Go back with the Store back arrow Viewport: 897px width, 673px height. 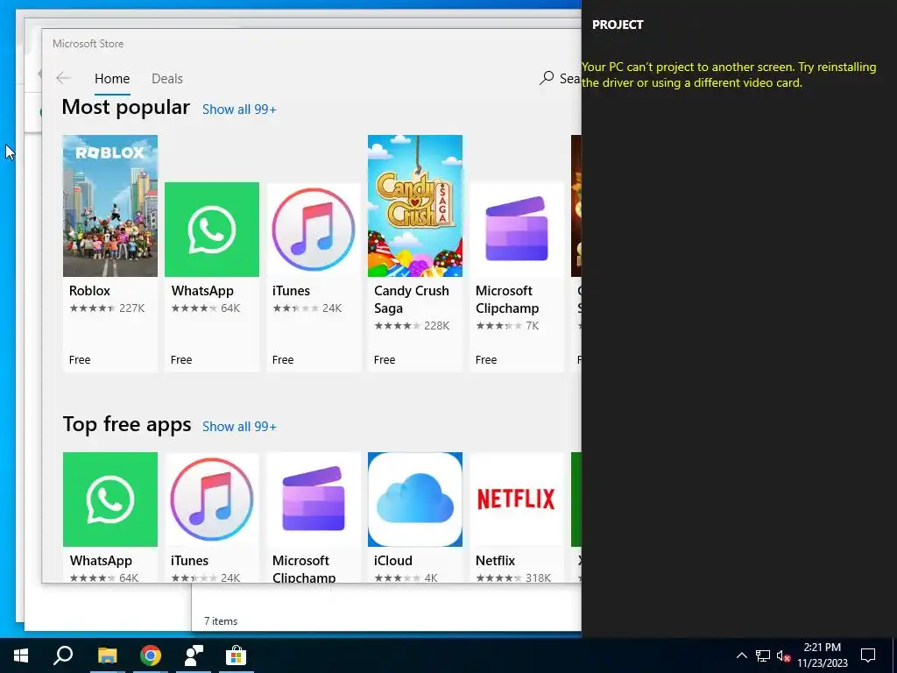63,78
